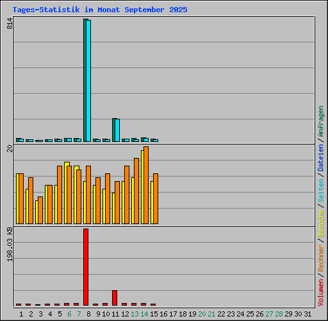The height and width of the screenshot is (321, 328).
Task: Click the day 10 yellow visits bar
Action: [104, 206]
